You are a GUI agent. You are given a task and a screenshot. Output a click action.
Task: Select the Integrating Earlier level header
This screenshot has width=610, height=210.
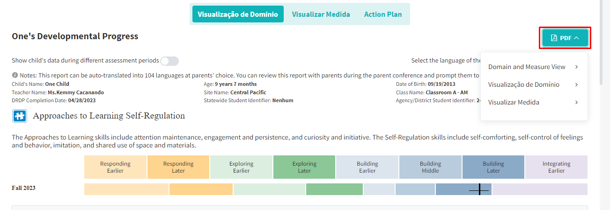pyautogui.click(x=556, y=167)
